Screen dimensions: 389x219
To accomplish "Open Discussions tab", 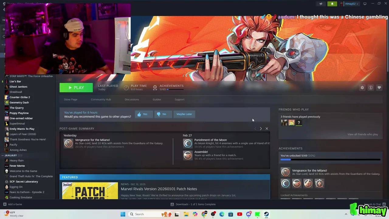I will 132,99.
